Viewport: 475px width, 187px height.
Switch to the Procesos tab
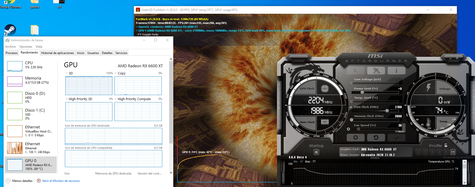[x=12, y=53]
